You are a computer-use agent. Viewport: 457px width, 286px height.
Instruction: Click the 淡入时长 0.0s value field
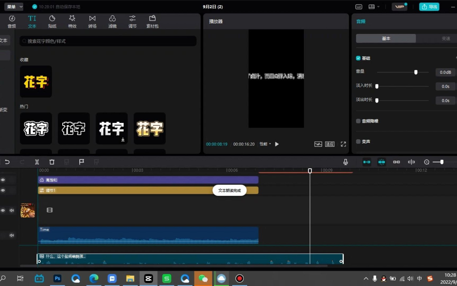point(445,86)
